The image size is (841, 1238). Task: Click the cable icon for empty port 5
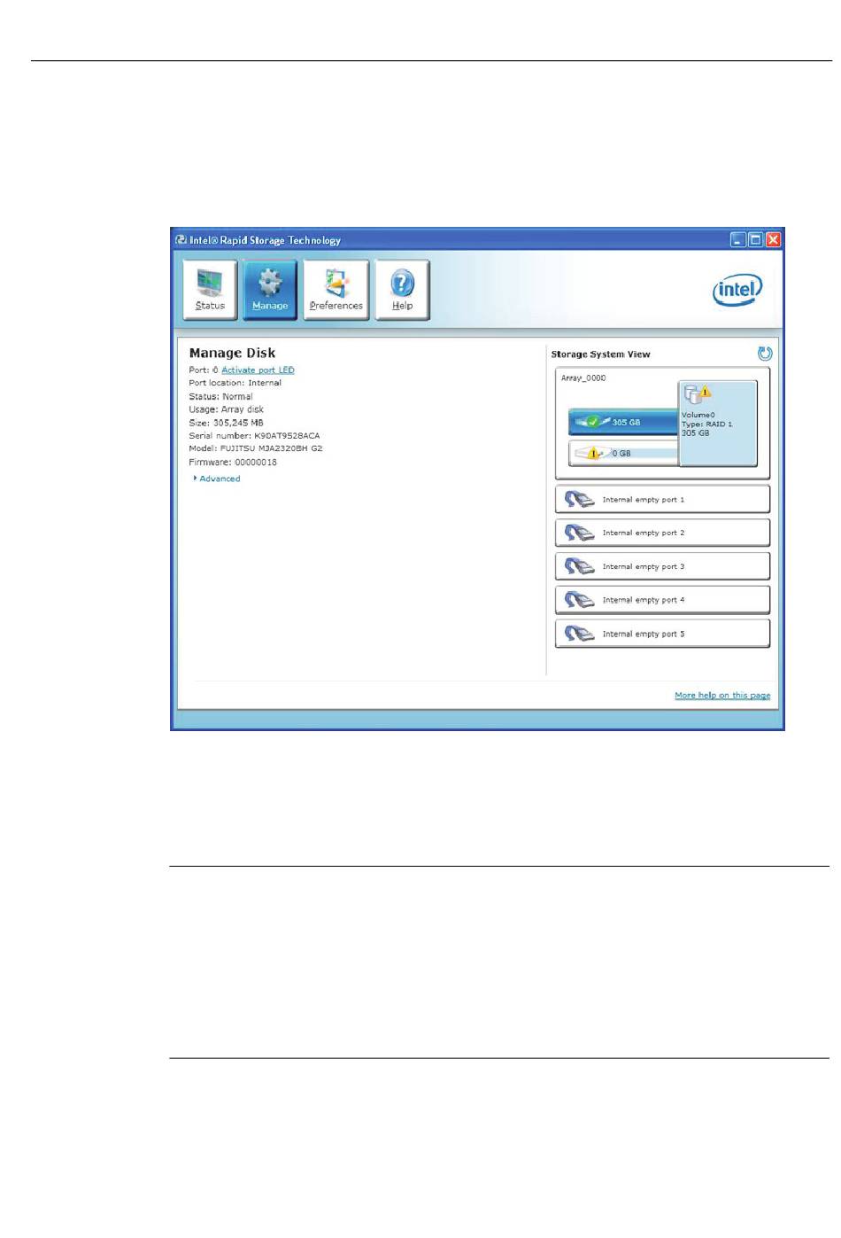(580, 635)
